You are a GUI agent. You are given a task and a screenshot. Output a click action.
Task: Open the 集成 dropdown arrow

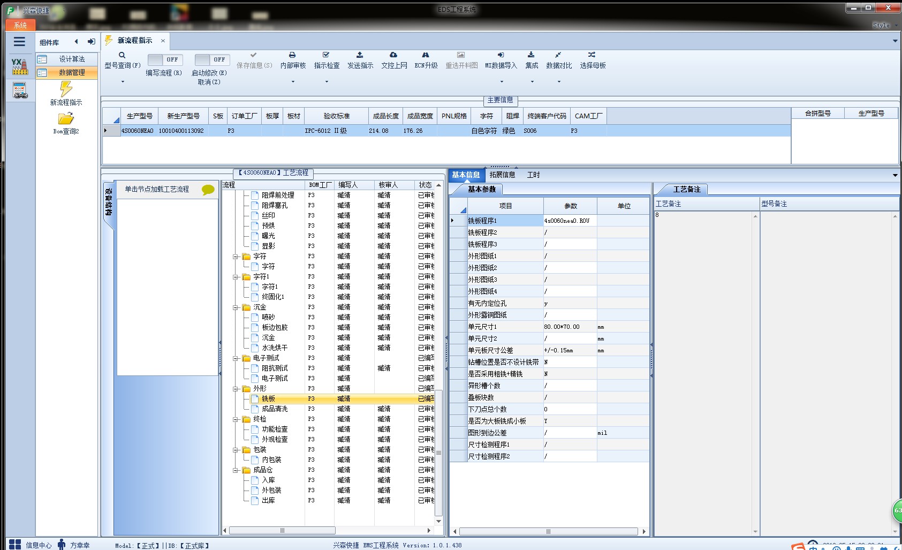point(532,82)
